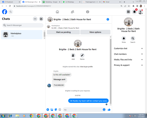The height and width of the screenshot is (118, 147).
Task: Open conversation information blue icon
Action: [x=108, y=19]
